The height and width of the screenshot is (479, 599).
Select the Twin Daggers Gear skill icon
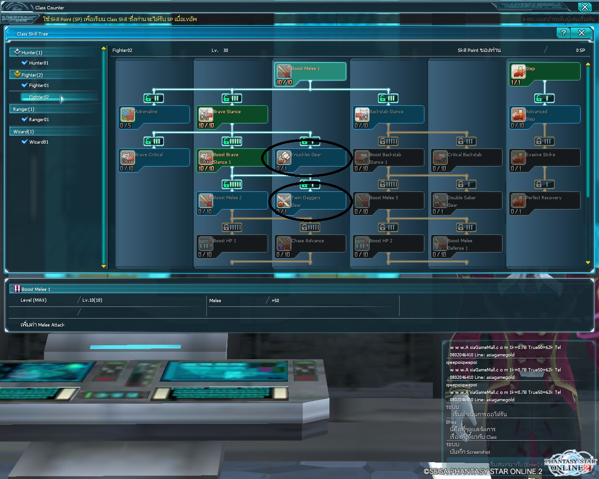(x=284, y=200)
